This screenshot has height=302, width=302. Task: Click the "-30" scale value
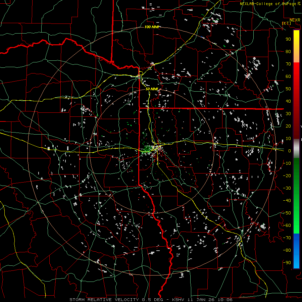(x=287, y=188)
